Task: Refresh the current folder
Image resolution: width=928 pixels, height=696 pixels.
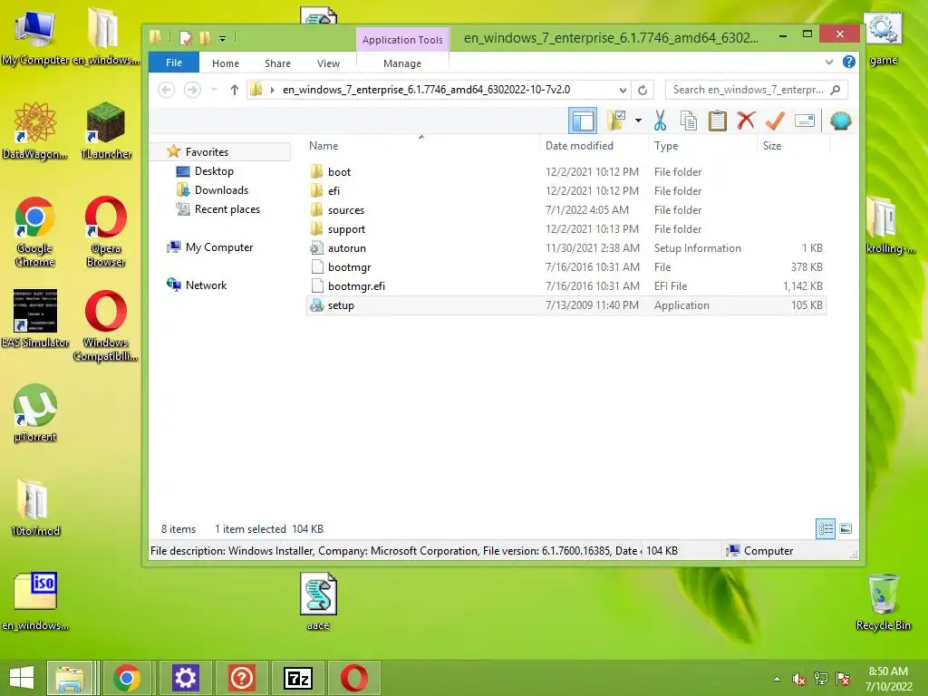Action: click(x=643, y=90)
